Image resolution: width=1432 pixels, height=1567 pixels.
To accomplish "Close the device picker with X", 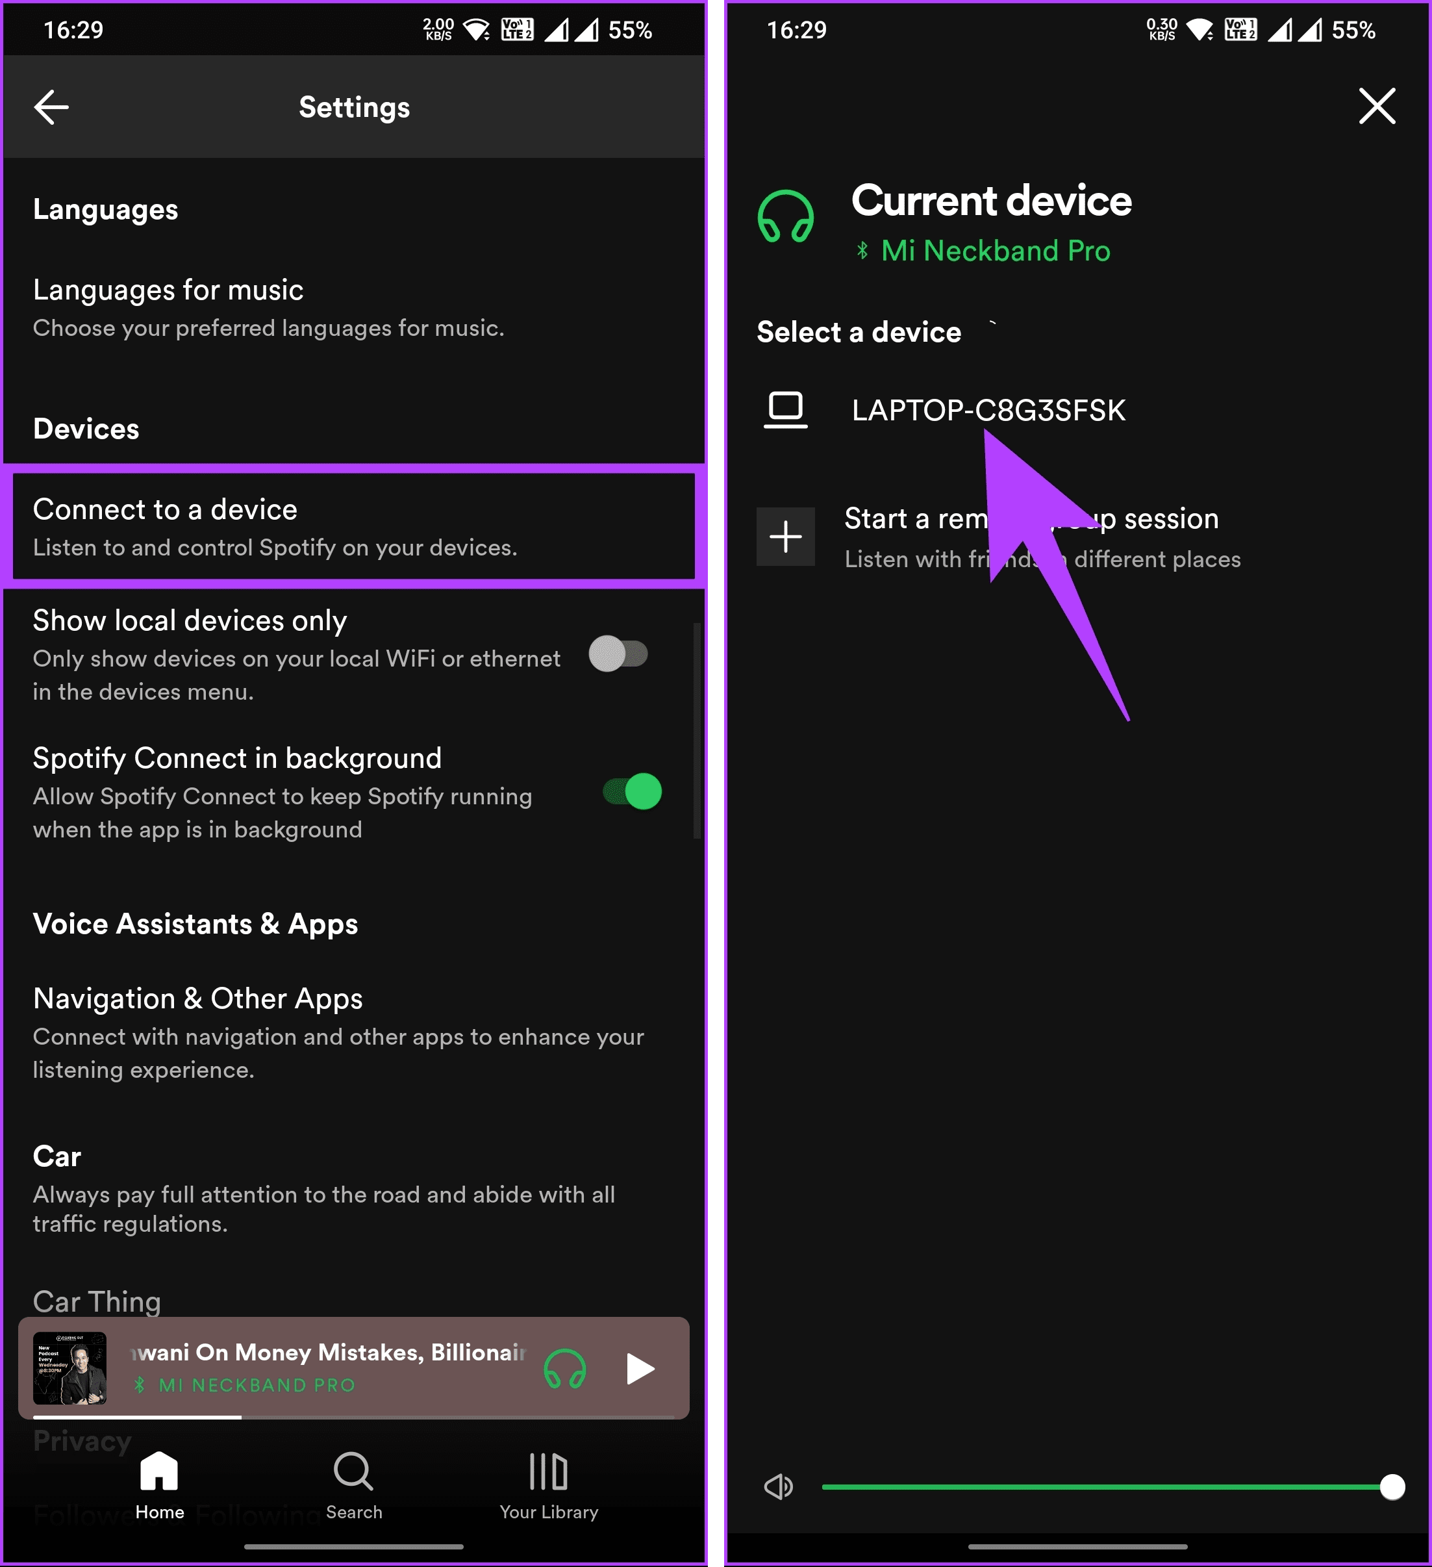I will [x=1377, y=106].
